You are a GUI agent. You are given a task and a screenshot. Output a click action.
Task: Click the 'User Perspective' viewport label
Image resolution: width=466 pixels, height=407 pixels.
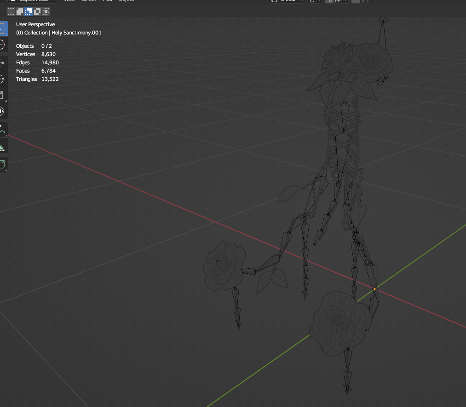[35, 24]
